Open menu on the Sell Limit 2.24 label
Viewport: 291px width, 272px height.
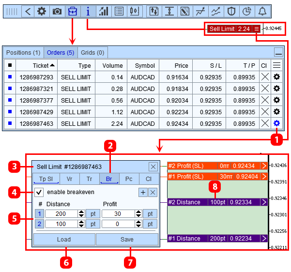[x=257, y=29]
